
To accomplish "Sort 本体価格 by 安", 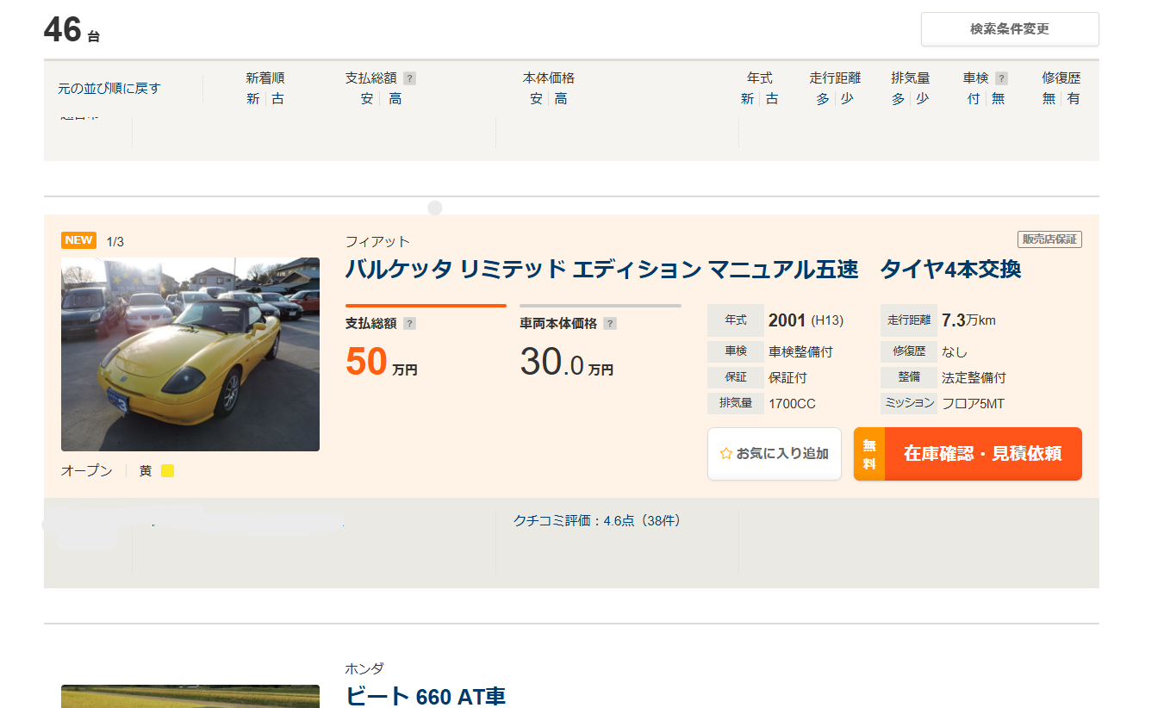I will [x=536, y=98].
